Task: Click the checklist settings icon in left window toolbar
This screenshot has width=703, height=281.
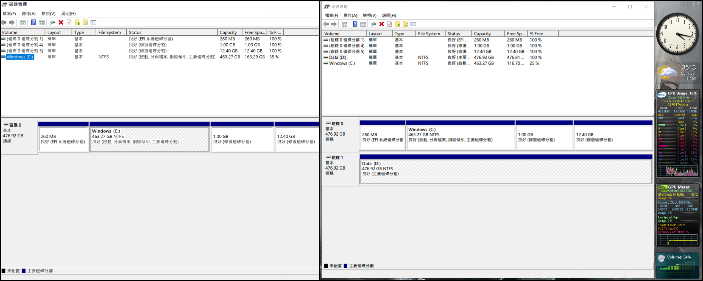Action: click(94, 23)
